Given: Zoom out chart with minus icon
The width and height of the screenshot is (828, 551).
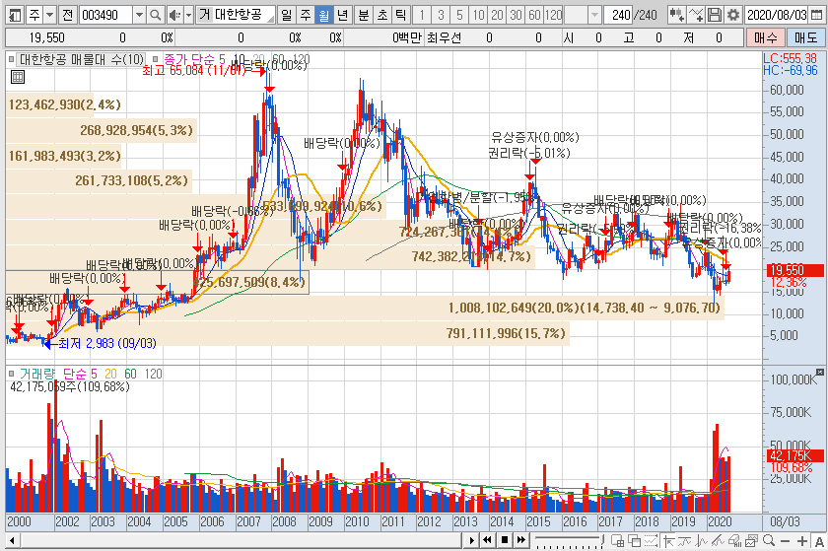Looking at the screenshot, I should 786,540.
